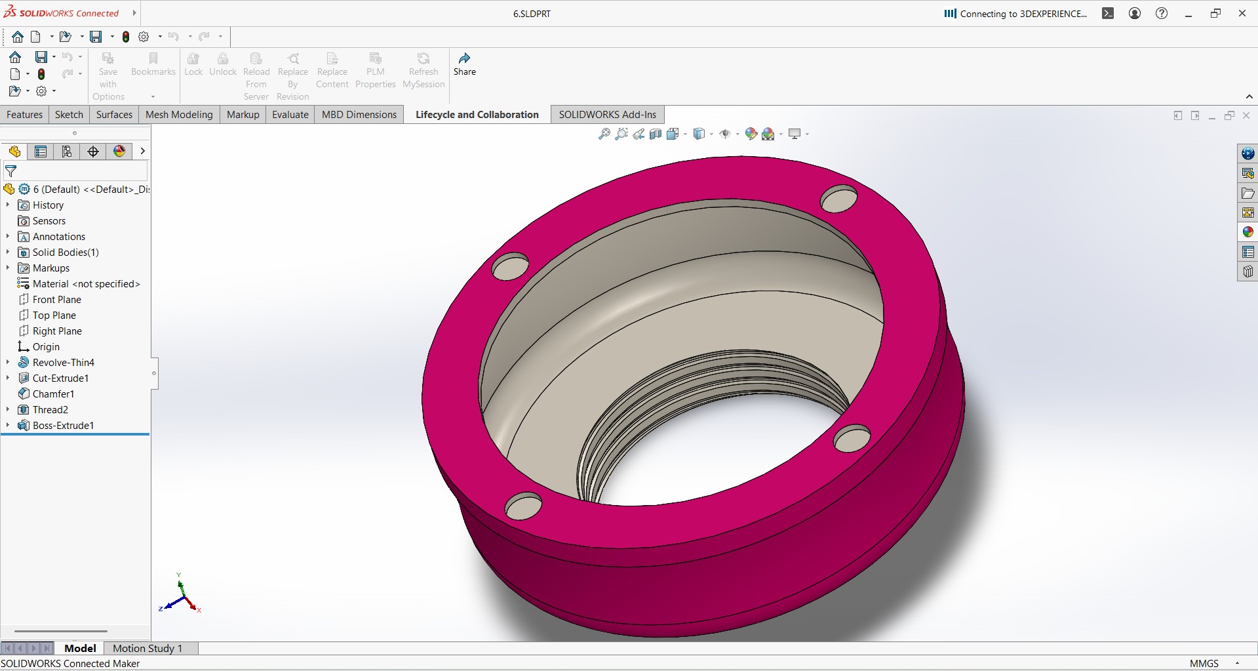Click Display Style icon
Screen dimensions: 1258x671
(x=699, y=134)
